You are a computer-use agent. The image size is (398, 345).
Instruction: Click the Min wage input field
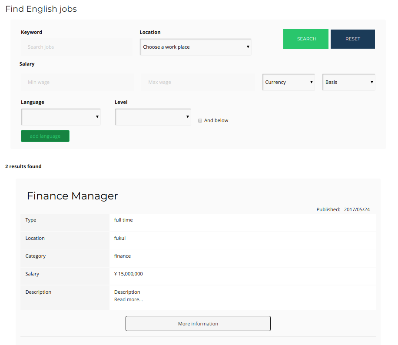coord(77,82)
